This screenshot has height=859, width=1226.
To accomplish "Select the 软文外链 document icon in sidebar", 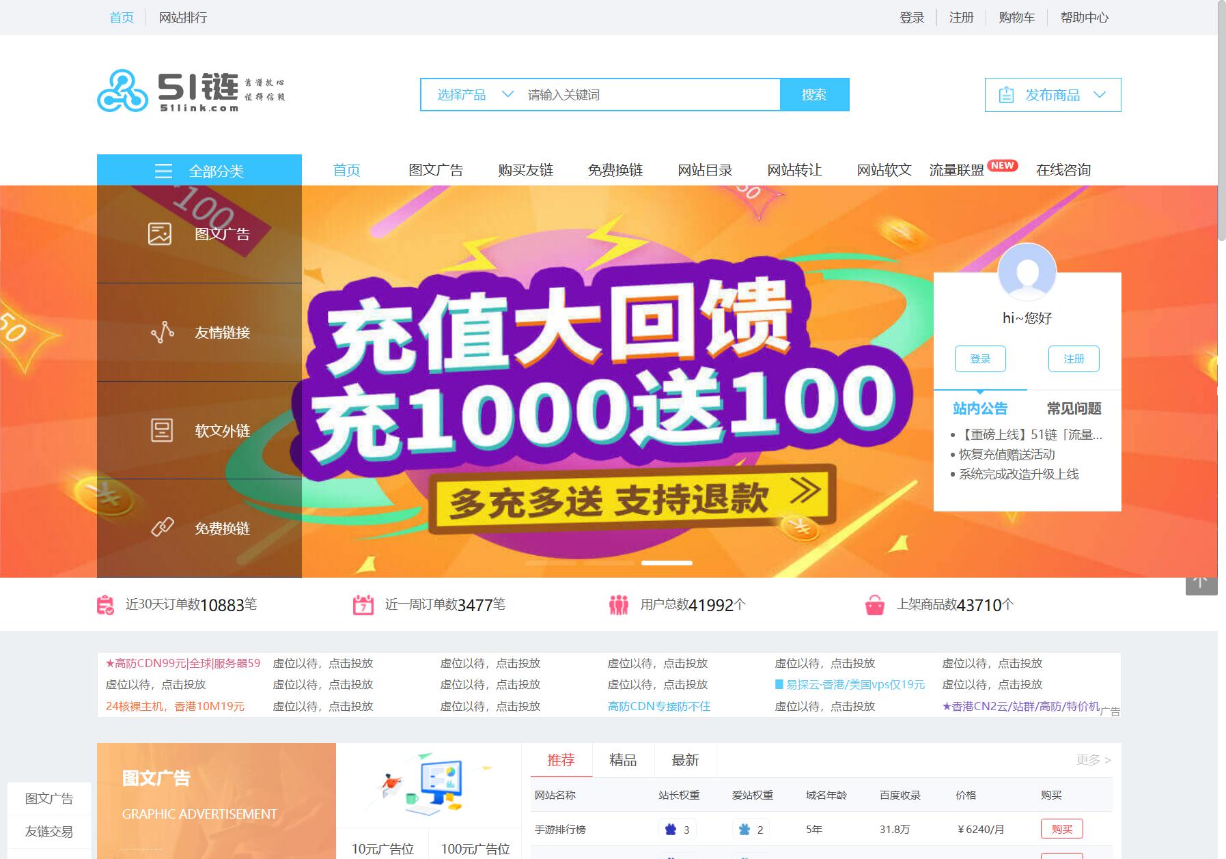I will pos(161,430).
